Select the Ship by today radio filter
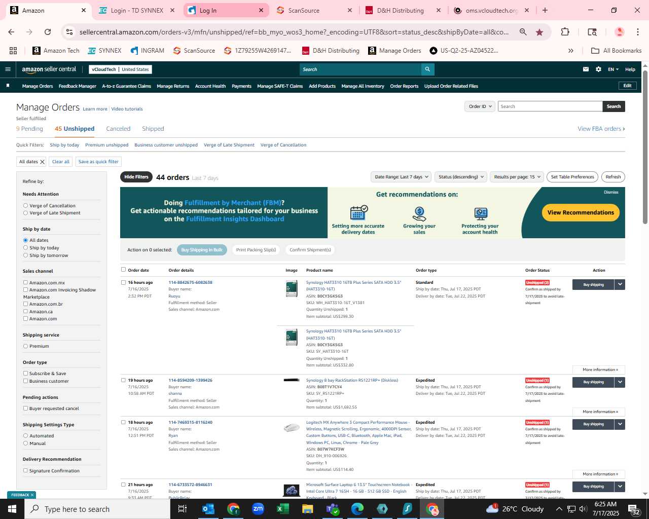The image size is (649, 519). point(25,248)
